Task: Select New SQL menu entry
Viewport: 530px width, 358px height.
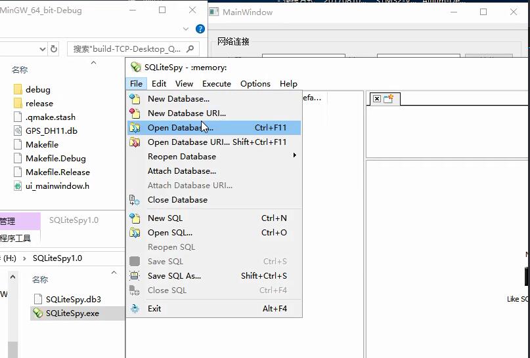Action: (x=214, y=218)
